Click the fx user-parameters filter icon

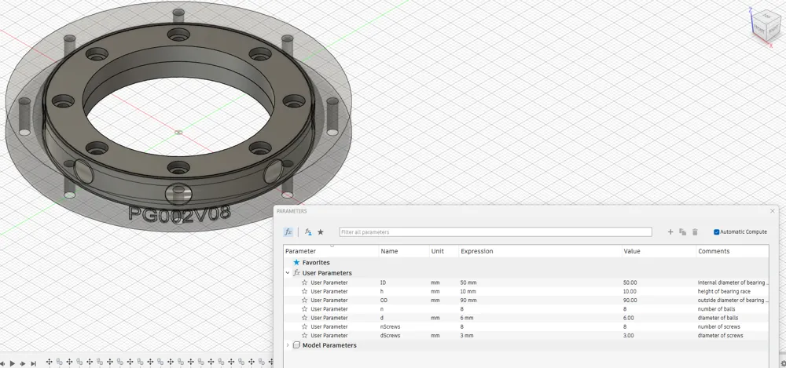308,231
